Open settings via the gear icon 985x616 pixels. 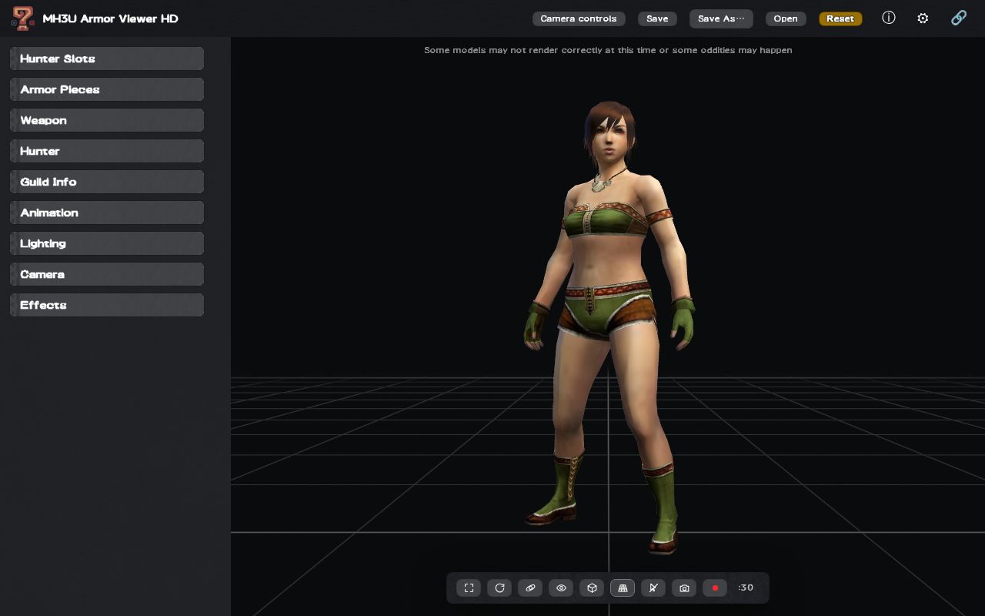click(923, 18)
